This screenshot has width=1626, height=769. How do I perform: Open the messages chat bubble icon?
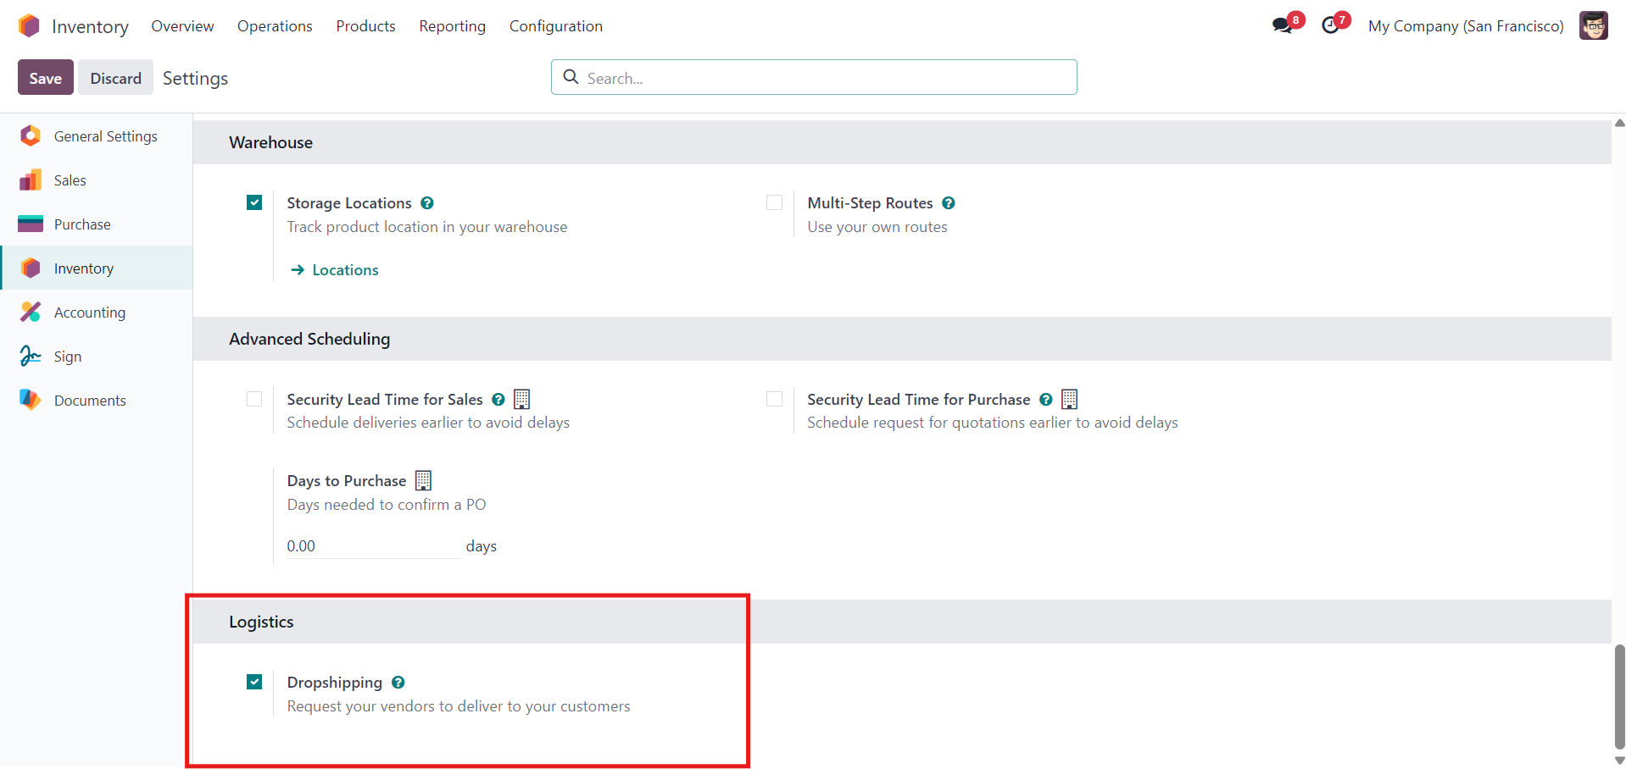point(1282,26)
